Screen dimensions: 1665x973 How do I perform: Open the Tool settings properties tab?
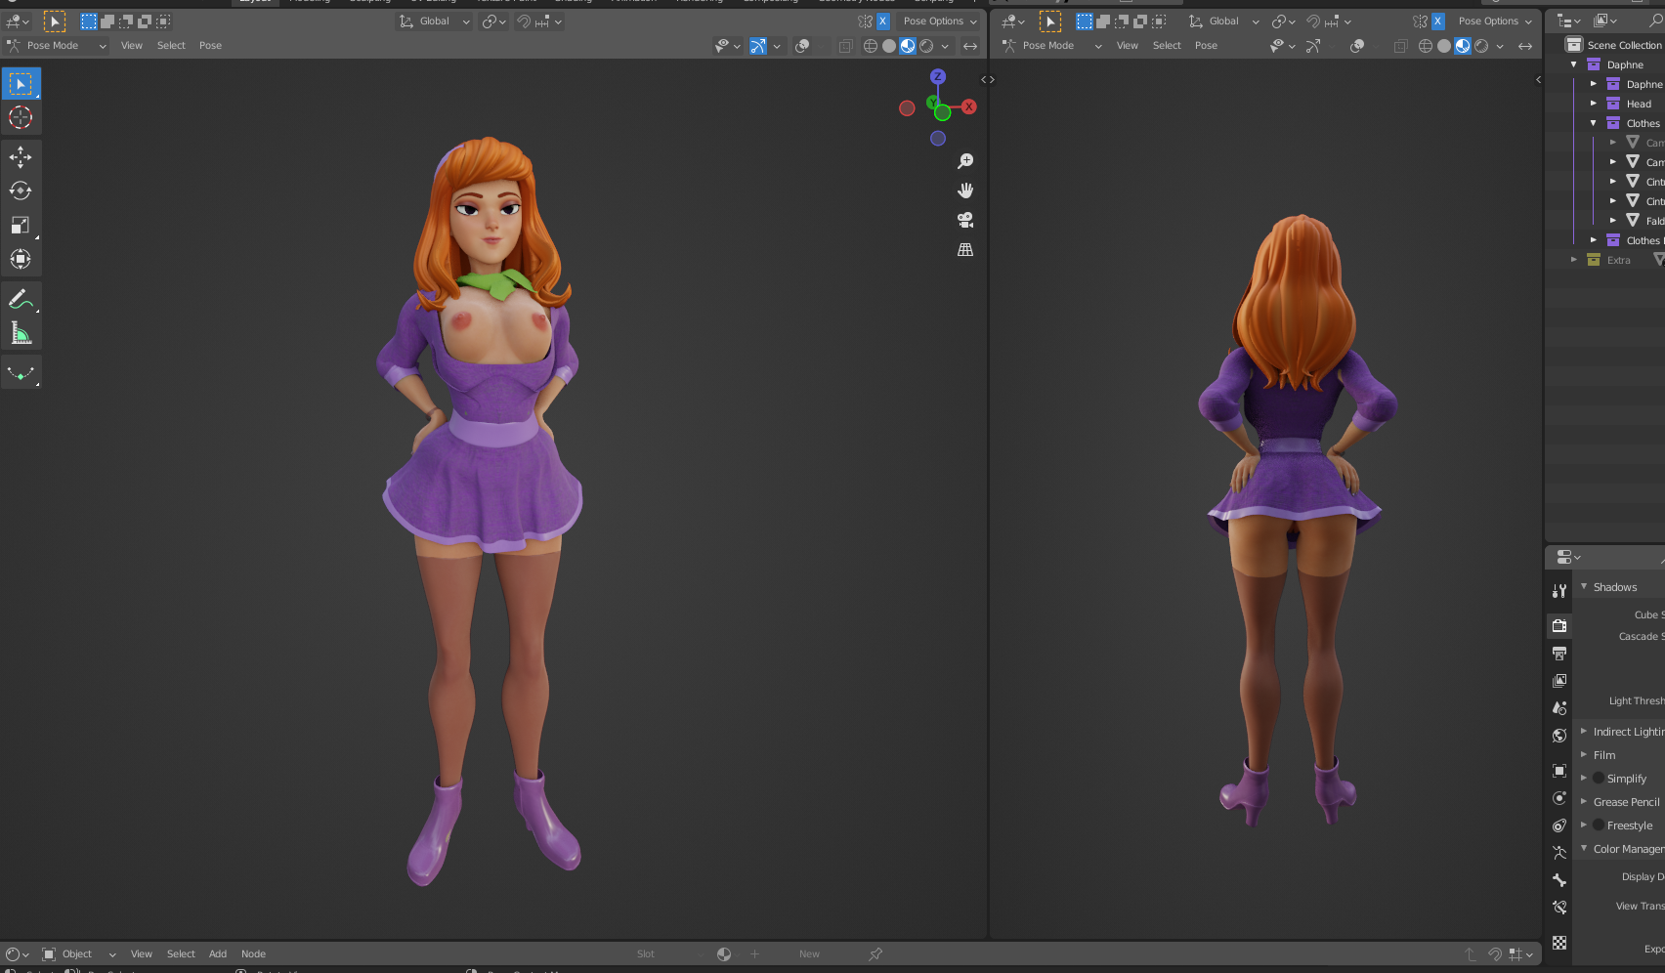1559,591
